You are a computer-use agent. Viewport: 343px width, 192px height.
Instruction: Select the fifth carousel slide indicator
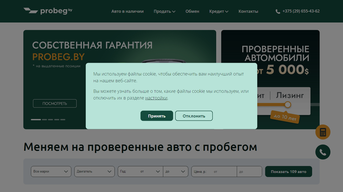click(x=63, y=119)
